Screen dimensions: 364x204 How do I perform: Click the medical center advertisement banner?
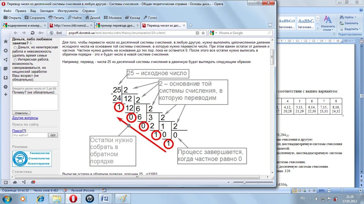(32, 159)
